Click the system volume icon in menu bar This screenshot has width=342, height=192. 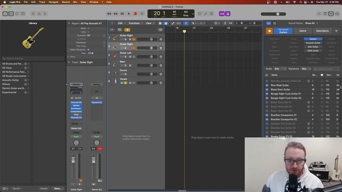pyautogui.click(x=287, y=2)
